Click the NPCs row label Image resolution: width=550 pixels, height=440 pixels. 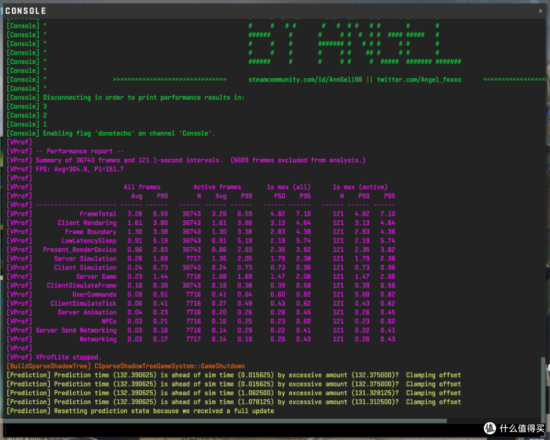[109, 321]
